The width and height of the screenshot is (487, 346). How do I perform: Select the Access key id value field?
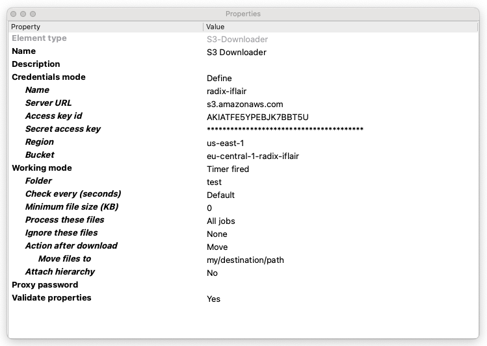tap(257, 117)
